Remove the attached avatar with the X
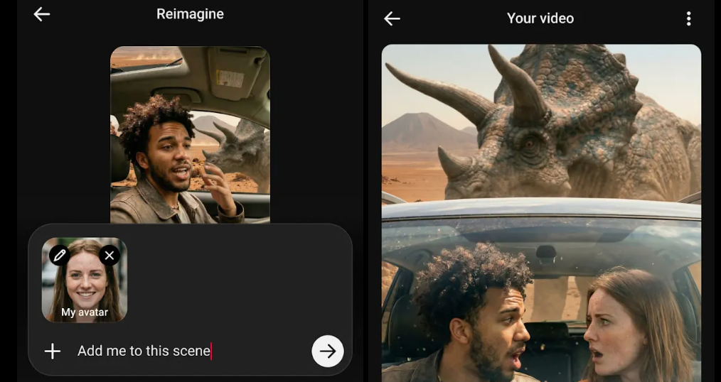Image resolution: width=721 pixels, height=382 pixels. pos(110,255)
